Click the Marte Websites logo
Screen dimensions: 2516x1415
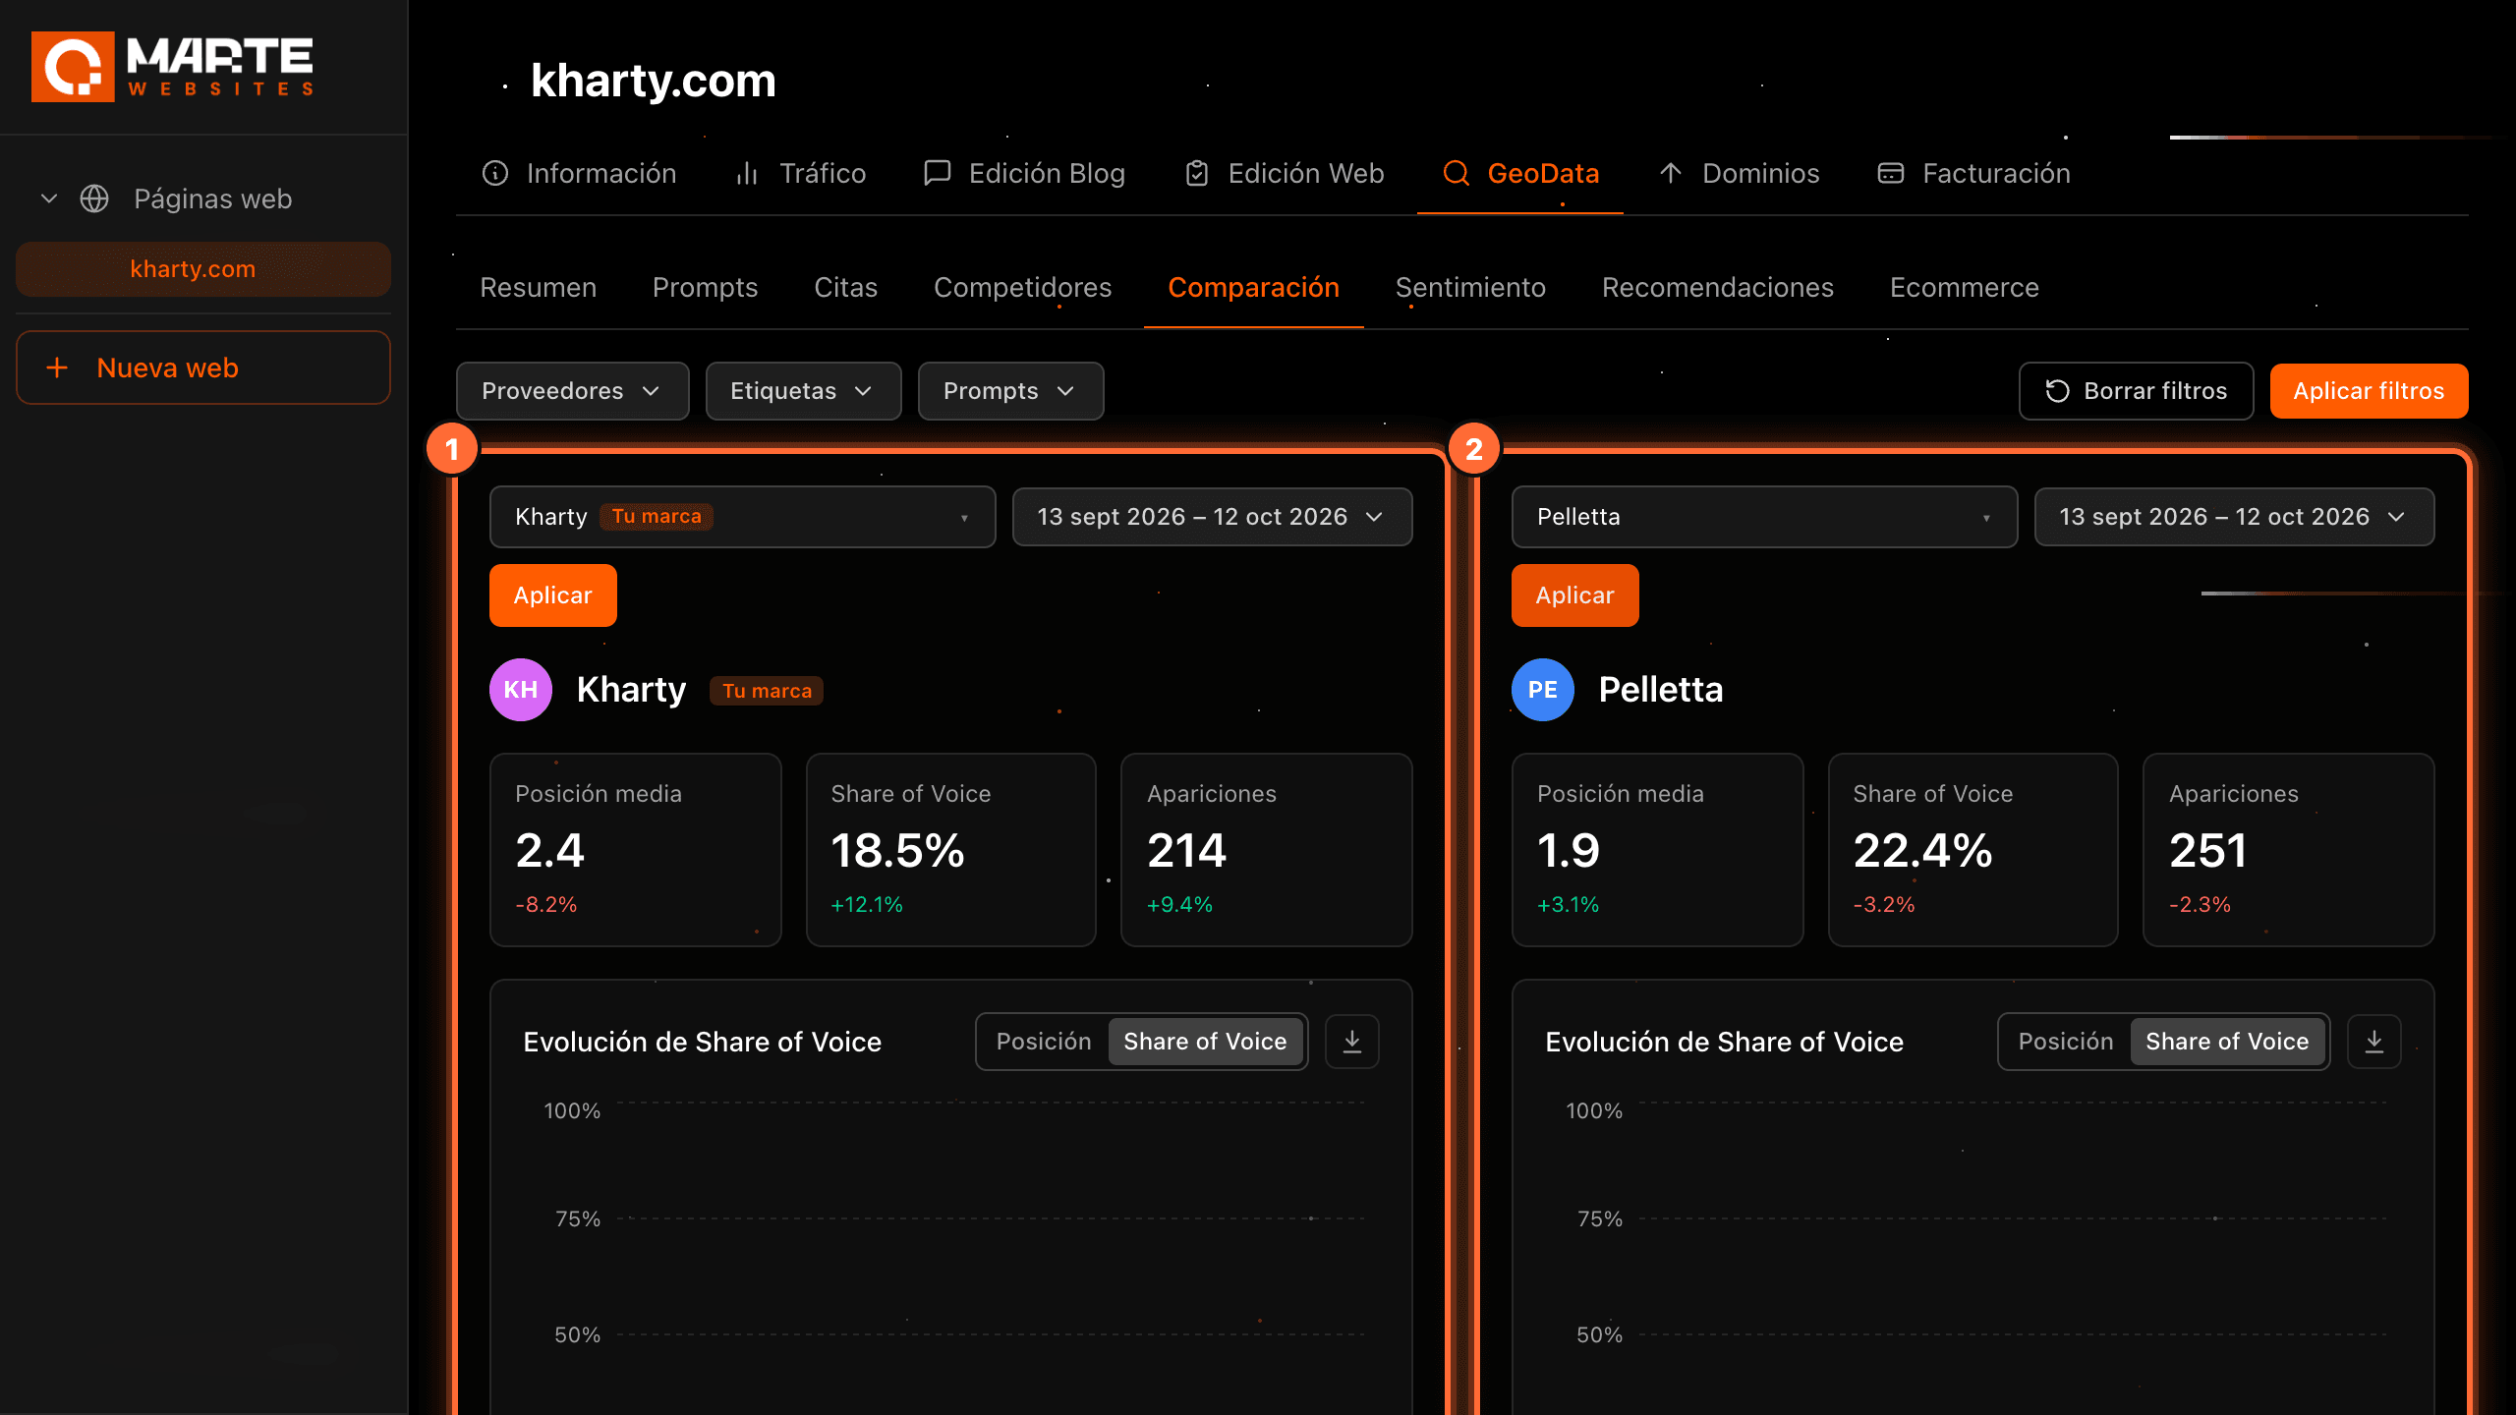click(x=172, y=66)
